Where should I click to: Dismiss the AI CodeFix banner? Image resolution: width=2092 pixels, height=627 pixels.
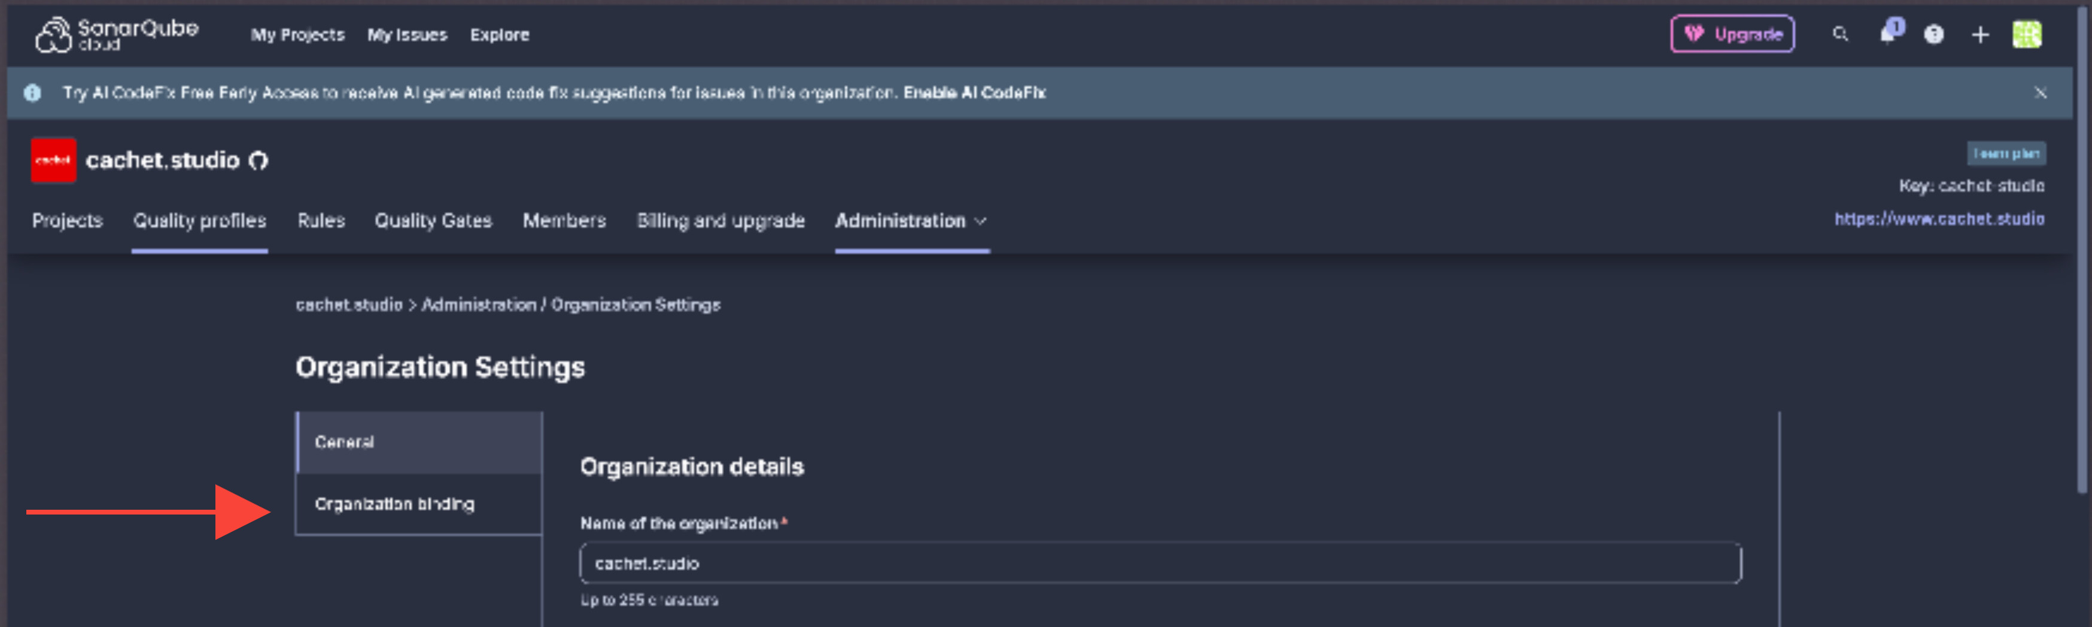[x=2041, y=93]
